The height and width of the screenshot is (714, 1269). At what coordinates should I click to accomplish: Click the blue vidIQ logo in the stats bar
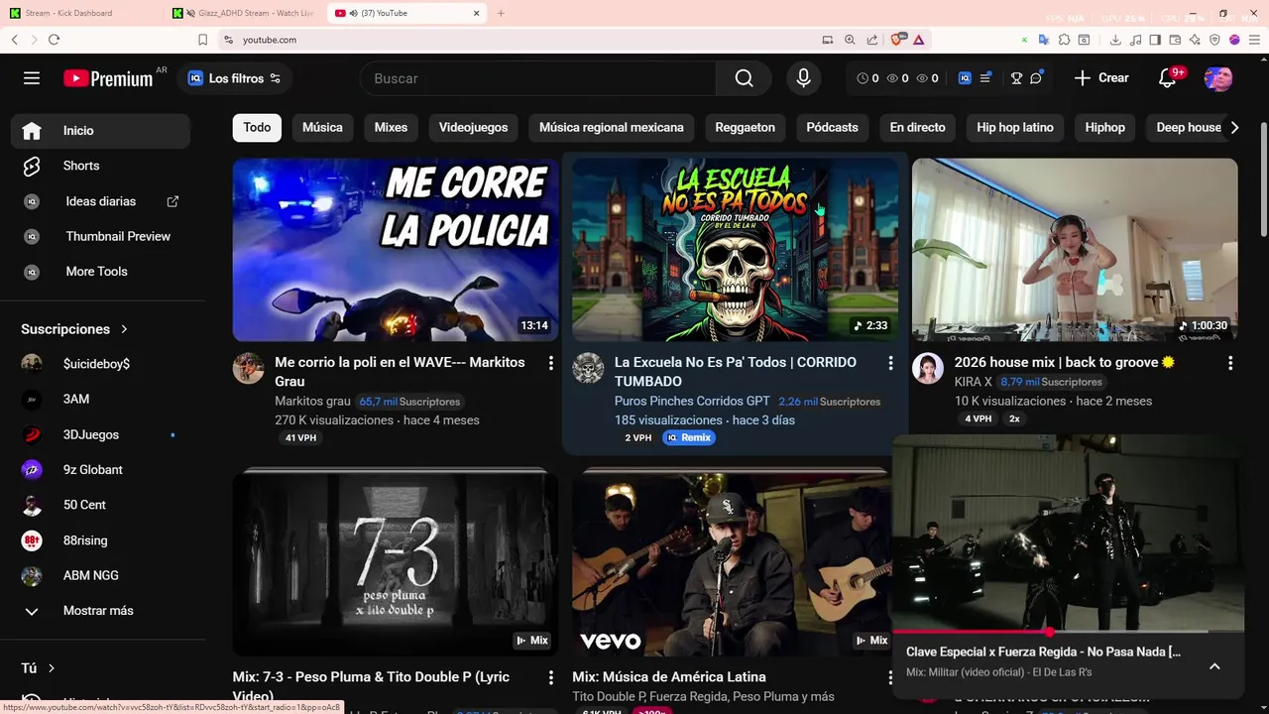965,78
